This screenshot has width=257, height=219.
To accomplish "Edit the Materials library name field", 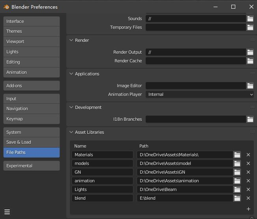I will click(x=102, y=155).
